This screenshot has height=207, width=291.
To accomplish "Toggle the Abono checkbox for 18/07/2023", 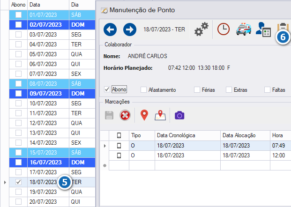I will (18, 182).
